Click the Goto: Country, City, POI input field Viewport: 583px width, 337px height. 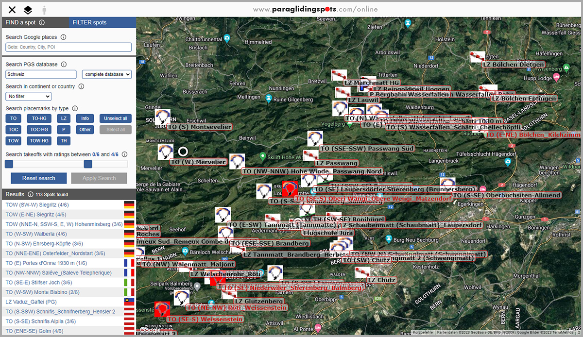68,47
